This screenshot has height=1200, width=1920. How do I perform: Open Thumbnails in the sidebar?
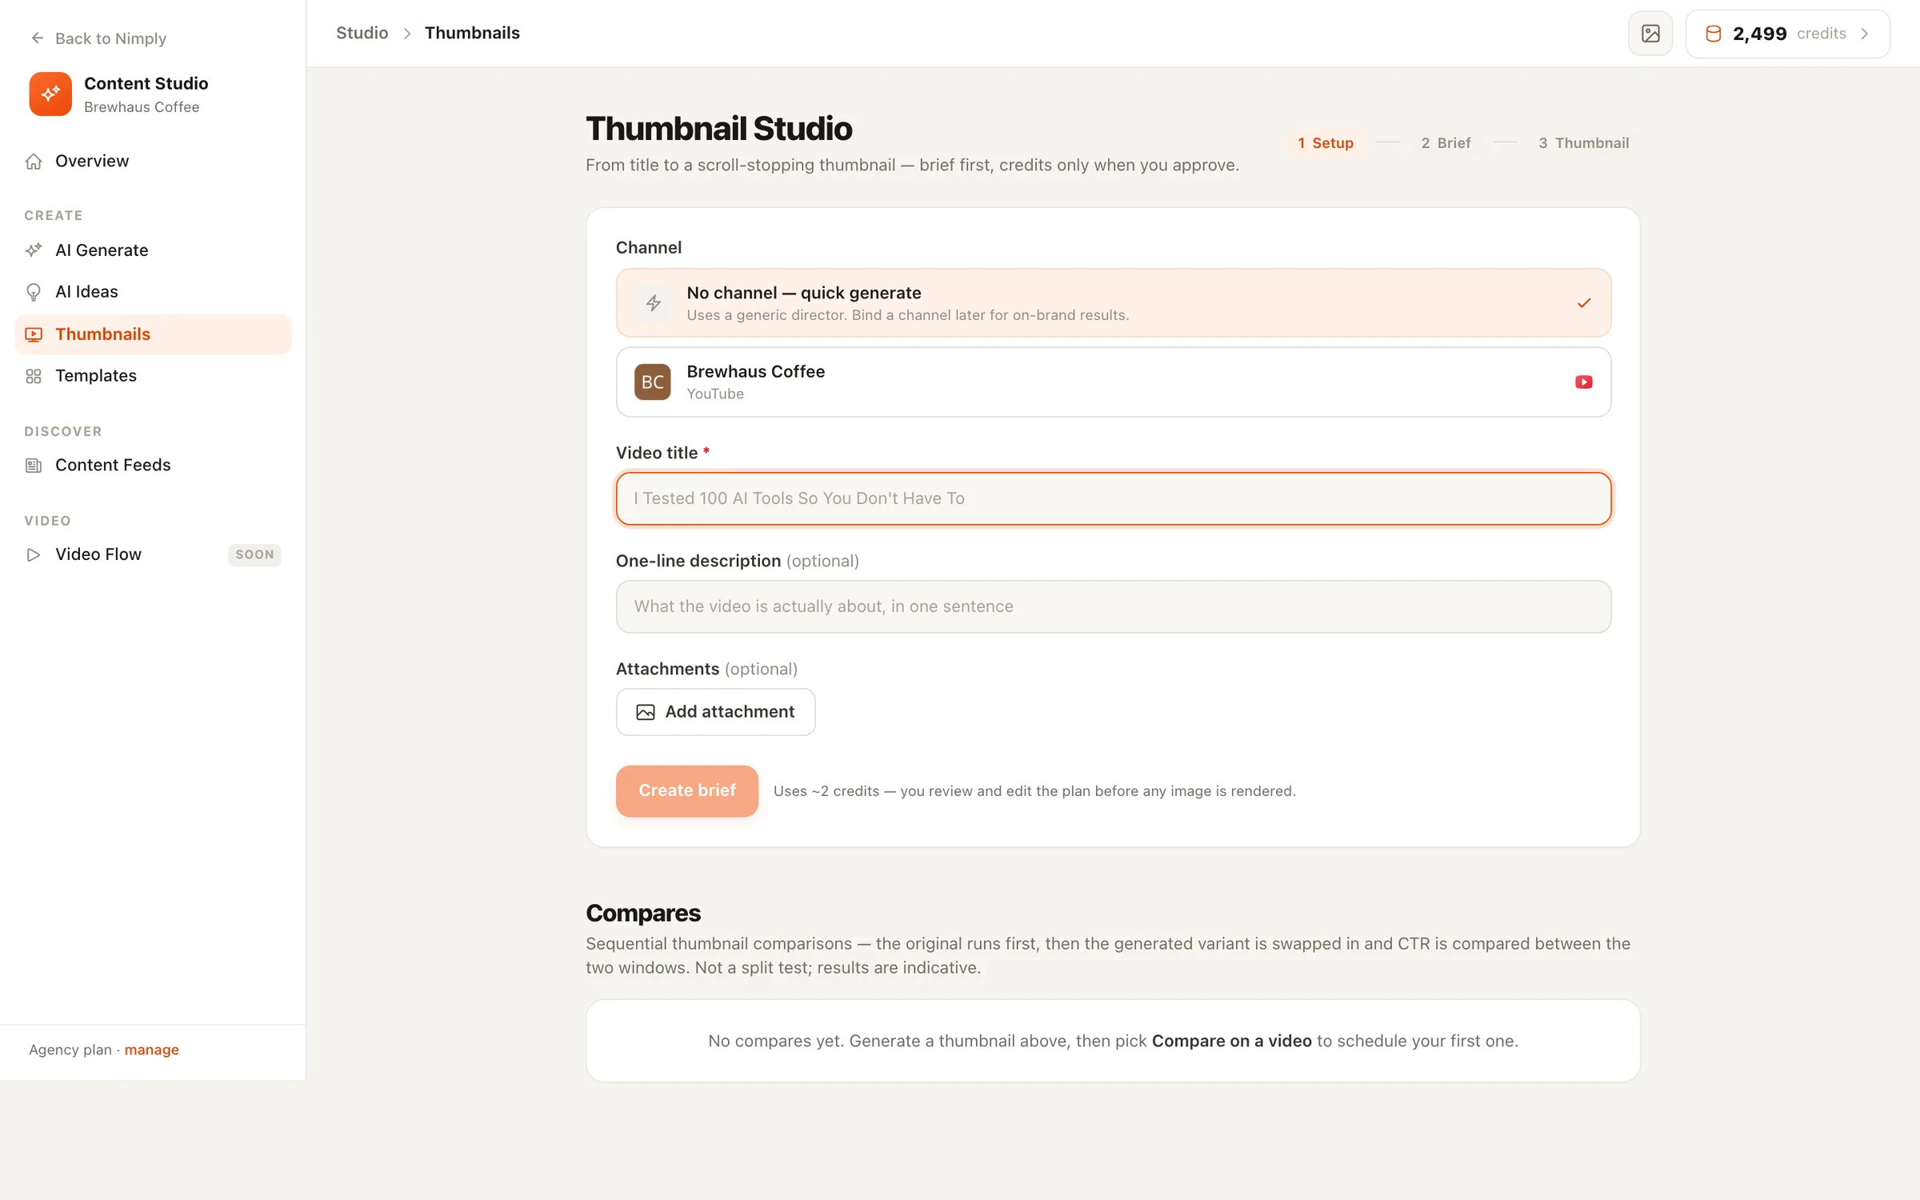(154, 334)
